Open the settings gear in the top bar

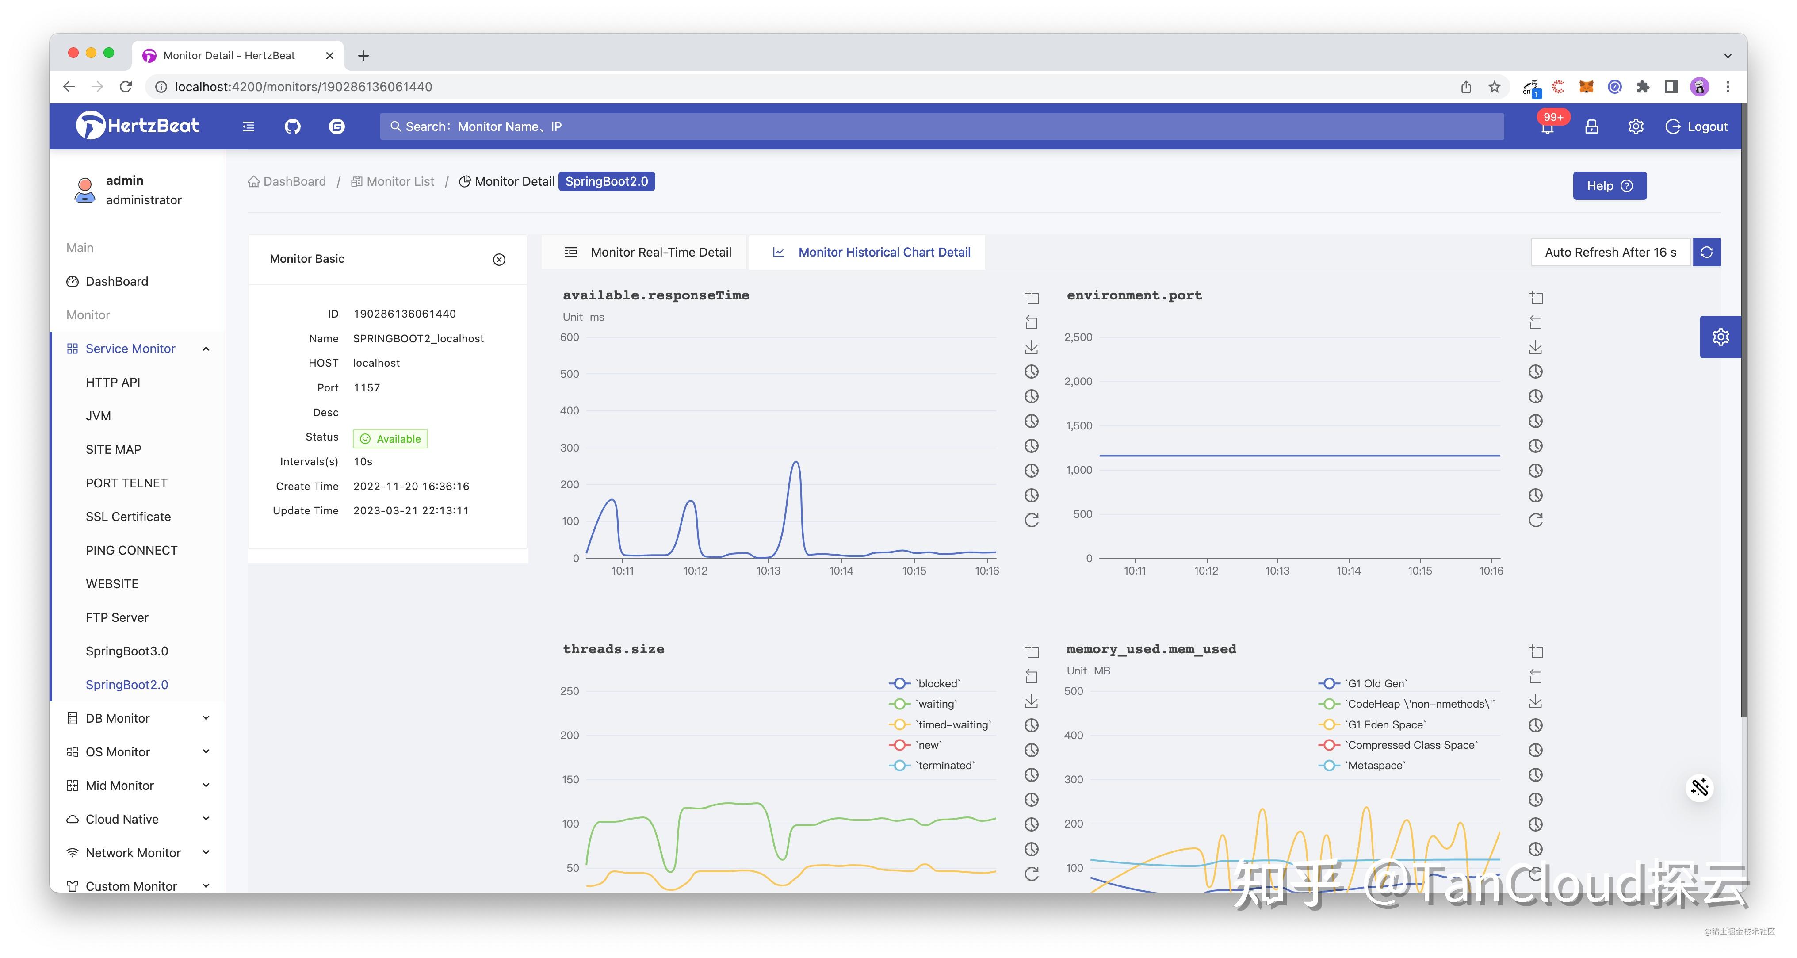point(1635,126)
